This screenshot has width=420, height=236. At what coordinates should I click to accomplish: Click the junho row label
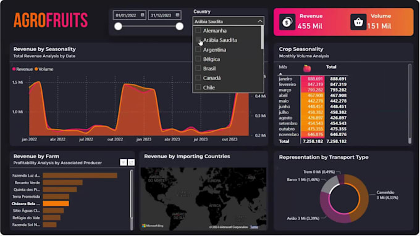click(284, 107)
